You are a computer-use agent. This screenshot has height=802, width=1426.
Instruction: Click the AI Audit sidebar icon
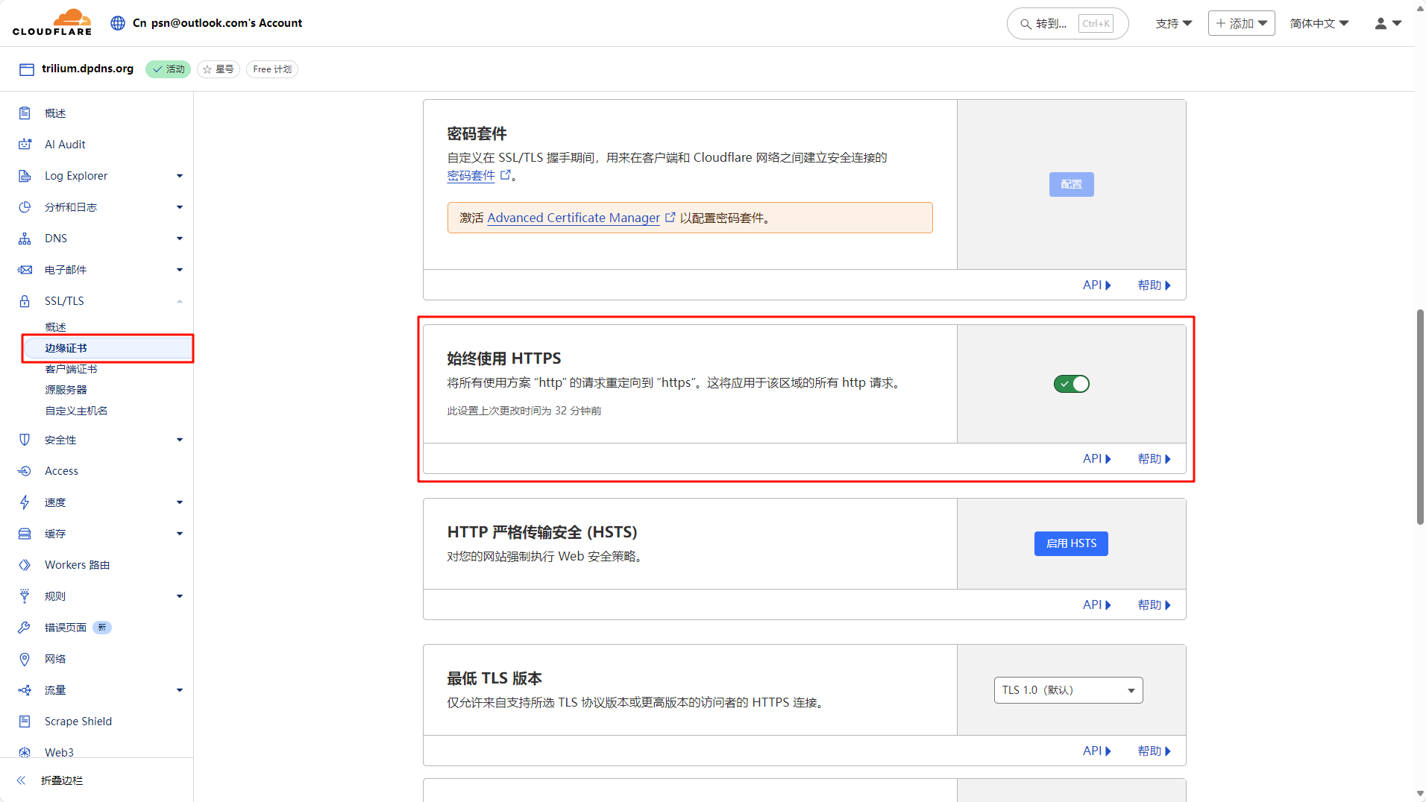(25, 145)
